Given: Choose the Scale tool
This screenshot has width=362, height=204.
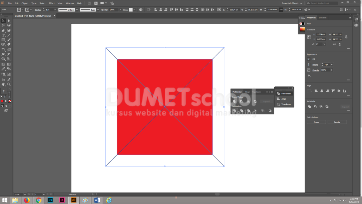Looking at the screenshot, I should (9, 50).
